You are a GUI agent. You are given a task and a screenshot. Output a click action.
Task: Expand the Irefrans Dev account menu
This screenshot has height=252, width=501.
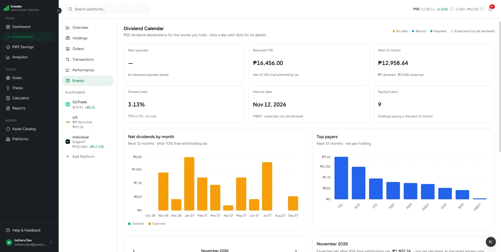click(x=29, y=242)
